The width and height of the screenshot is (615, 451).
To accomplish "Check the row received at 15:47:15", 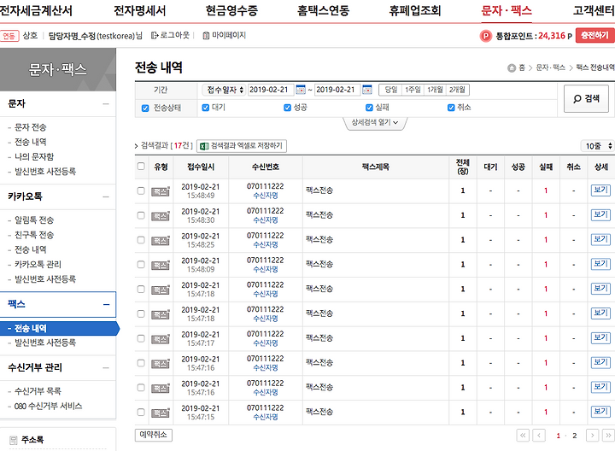I will pos(141,413).
